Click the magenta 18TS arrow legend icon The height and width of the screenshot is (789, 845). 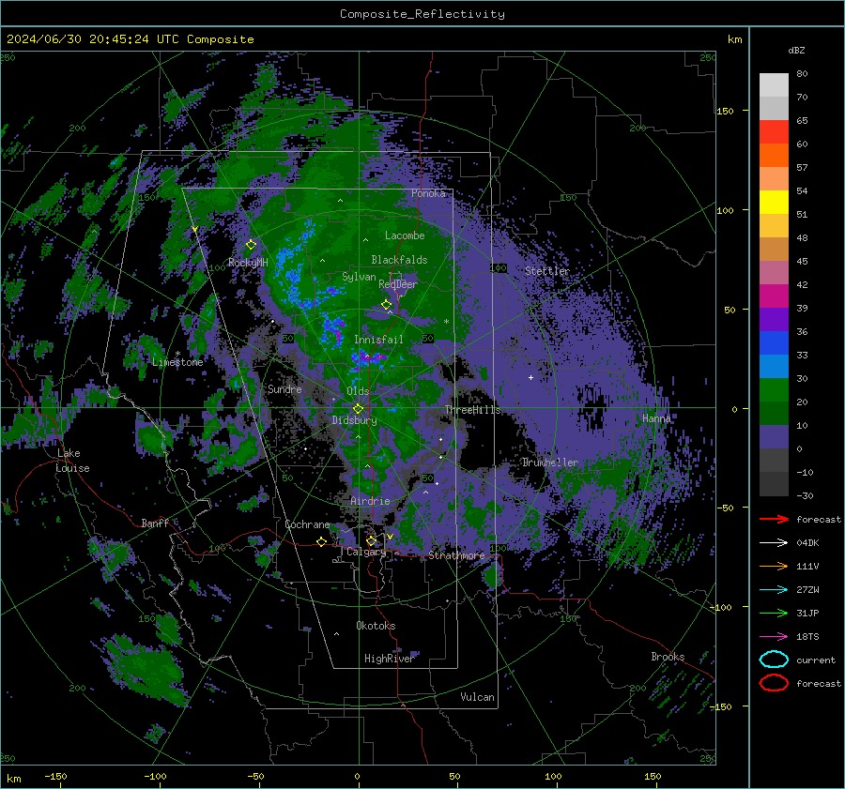774,637
